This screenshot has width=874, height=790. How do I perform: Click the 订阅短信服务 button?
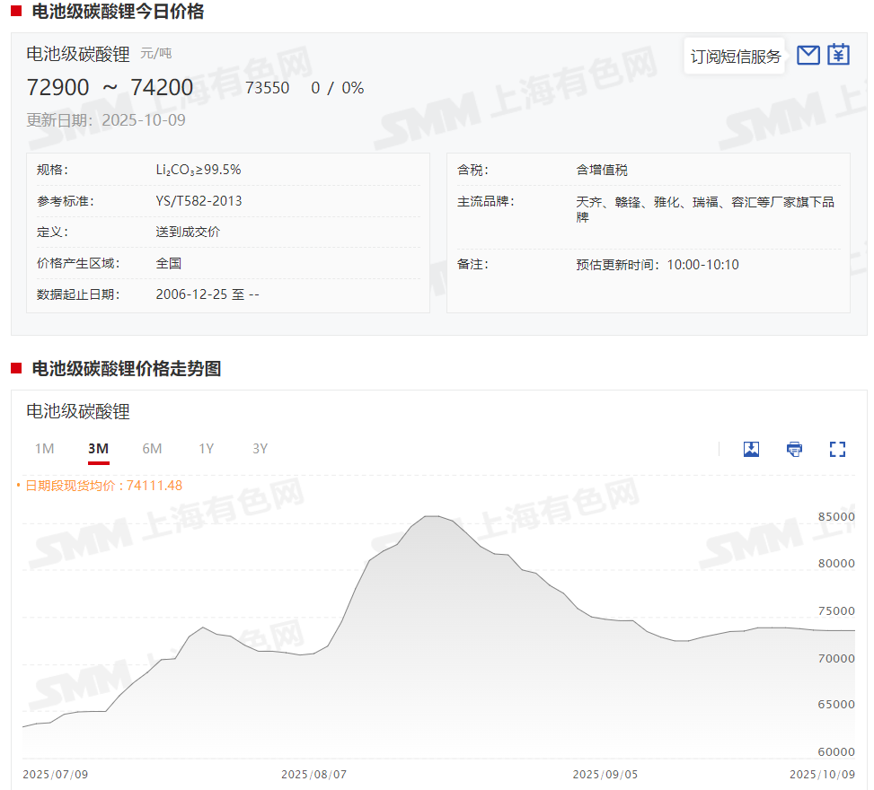click(736, 57)
